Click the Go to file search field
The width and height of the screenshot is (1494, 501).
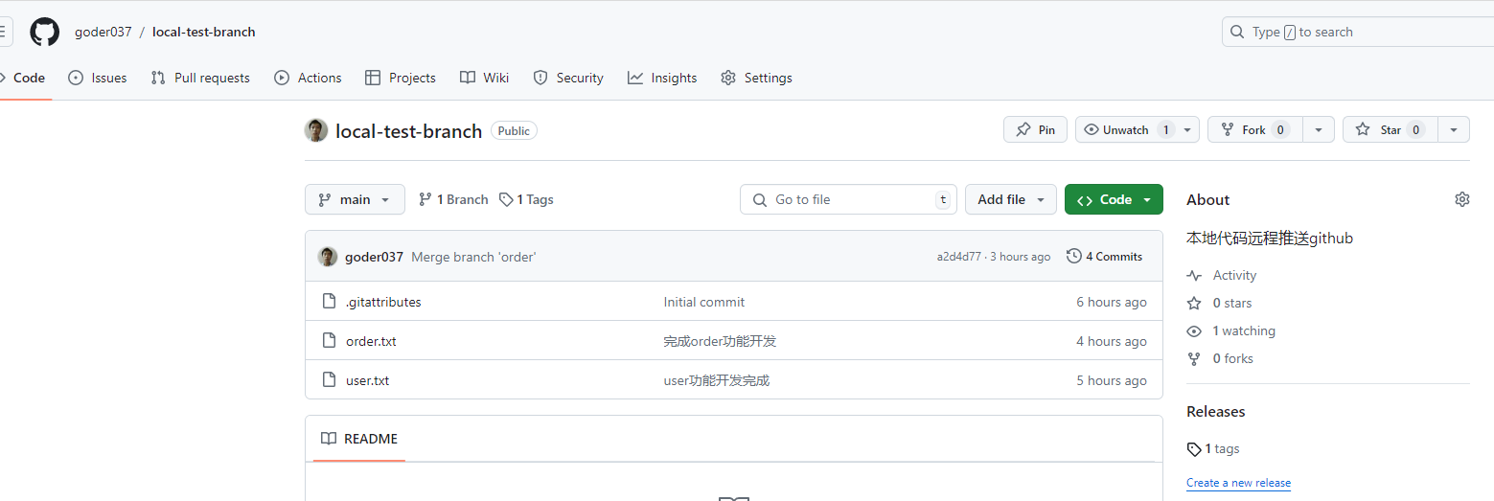pyautogui.click(x=848, y=199)
